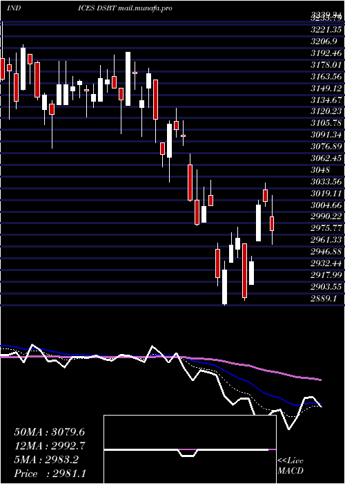The width and height of the screenshot is (345, 484).
Task: Click the 3004.66 axis value
Action: coord(326,205)
